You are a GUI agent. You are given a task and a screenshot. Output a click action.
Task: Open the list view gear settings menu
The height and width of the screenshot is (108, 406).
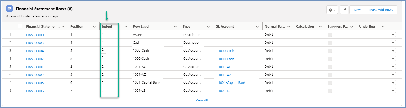[332, 10]
